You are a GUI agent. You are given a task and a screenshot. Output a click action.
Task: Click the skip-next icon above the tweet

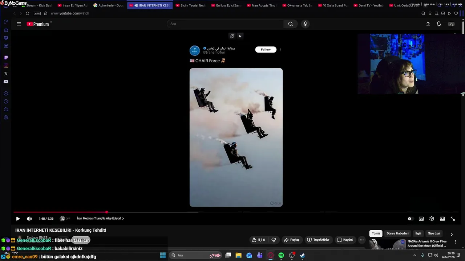pos(240,36)
